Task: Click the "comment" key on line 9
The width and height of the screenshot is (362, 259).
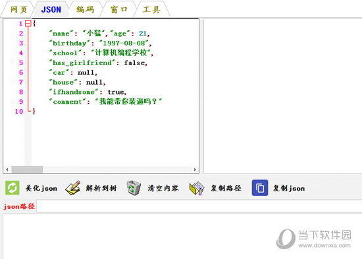Action: click(x=67, y=101)
